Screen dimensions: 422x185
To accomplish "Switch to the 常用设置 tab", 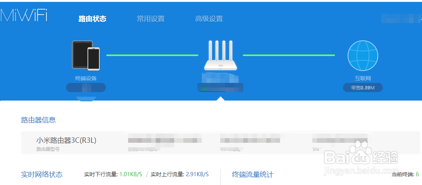I will 151,19.
